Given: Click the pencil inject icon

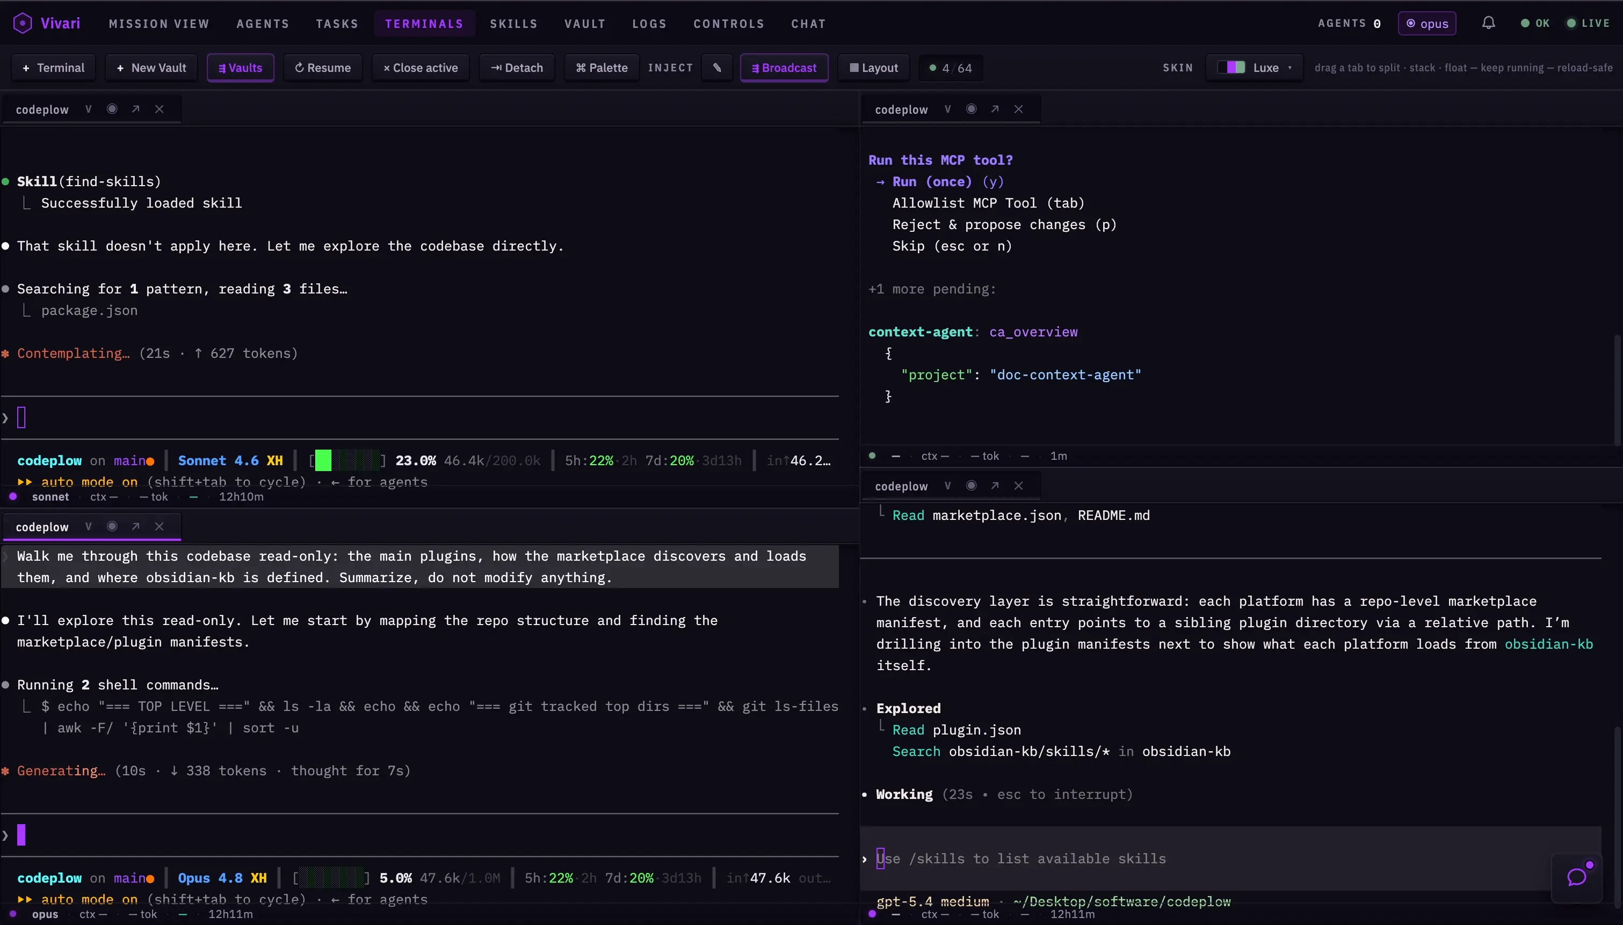Looking at the screenshot, I should pos(717,68).
